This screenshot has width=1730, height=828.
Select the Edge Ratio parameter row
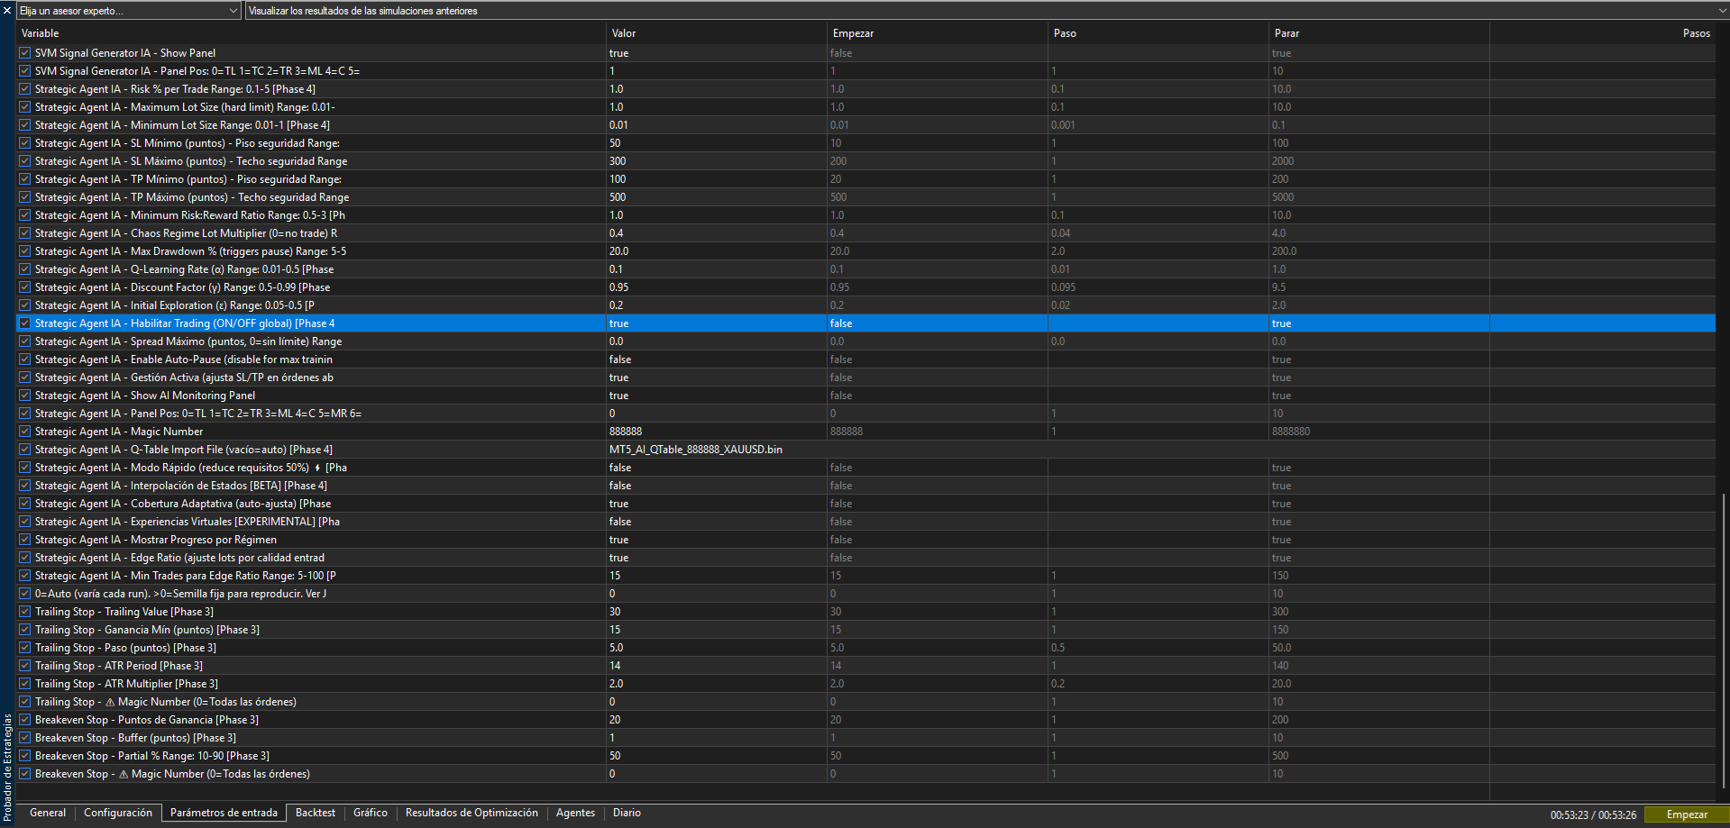coord(179,558)
